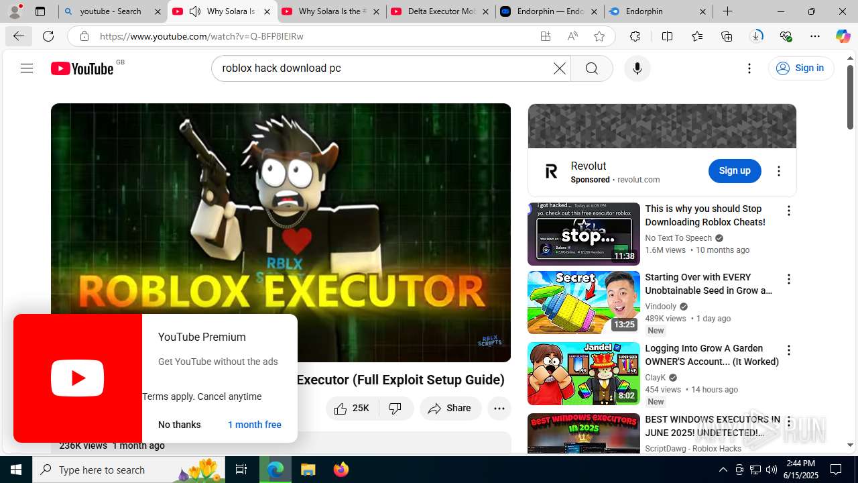Screen dimensions: 858x483
Task: Add this page to favorites star
Action: coord(599,36)
